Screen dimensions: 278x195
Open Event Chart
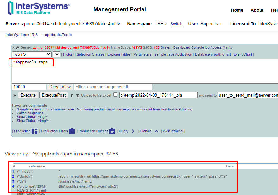(243, 54)
